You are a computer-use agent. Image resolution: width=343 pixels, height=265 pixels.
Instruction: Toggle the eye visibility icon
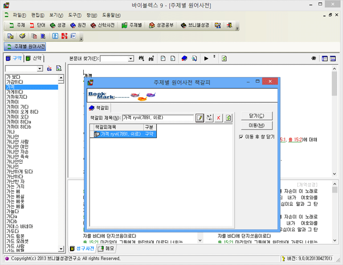pyautogui.click(x=314, y=58)
